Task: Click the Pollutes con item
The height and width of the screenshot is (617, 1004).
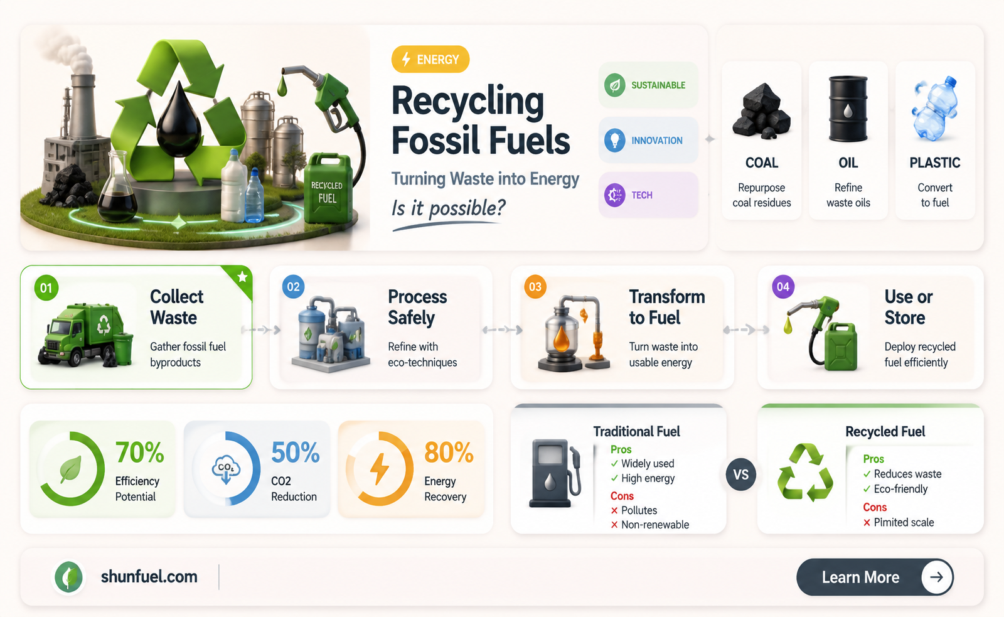Action: 634,510
